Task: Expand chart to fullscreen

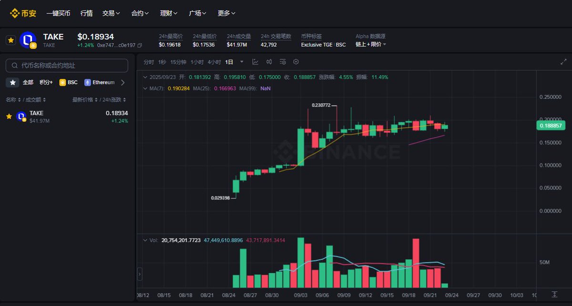Action: pos(563,62)
